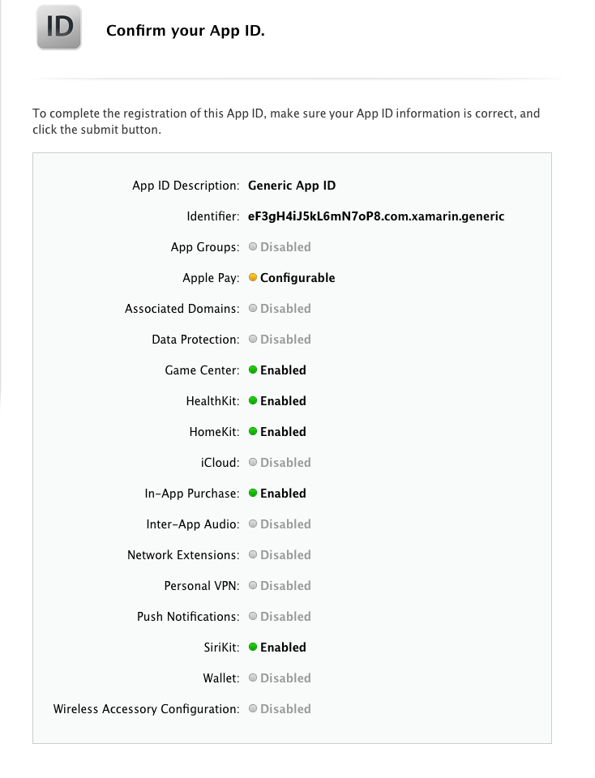This screenshot has width=595, height=778.
Task: Click the Associated Domains row label
Action: tap(182, 309)
